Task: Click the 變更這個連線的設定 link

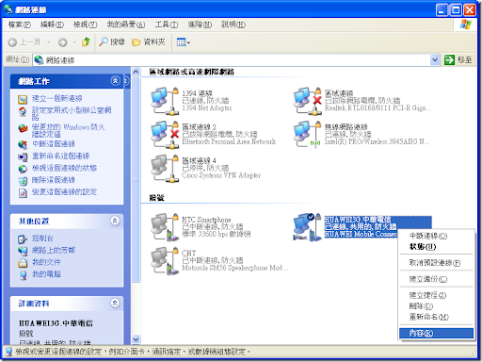Action: click(x=64, y=192)
